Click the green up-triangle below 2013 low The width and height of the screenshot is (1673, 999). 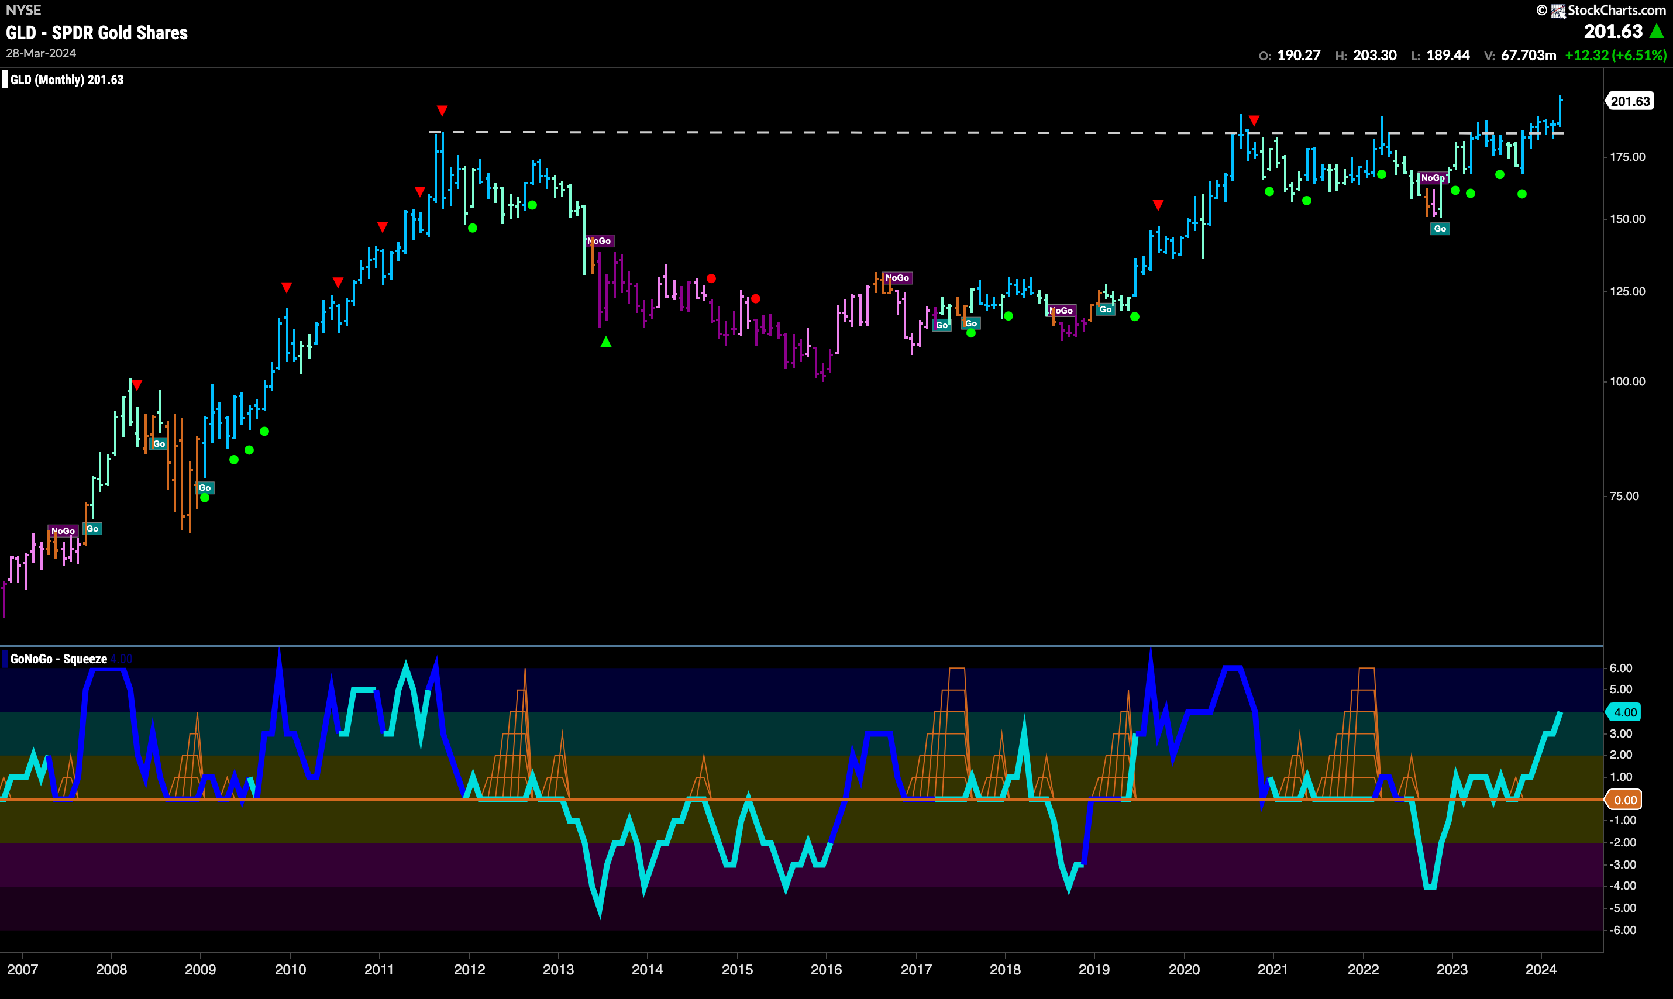coord(606,342)
